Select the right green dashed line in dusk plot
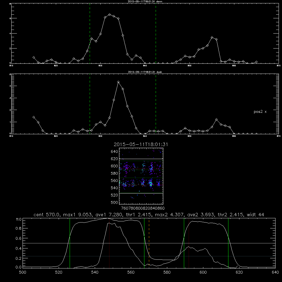 (156, 104)
